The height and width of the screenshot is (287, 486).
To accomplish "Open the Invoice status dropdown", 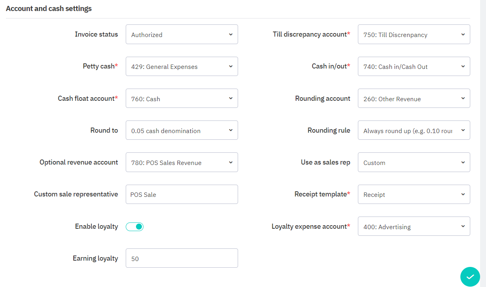I will point(181,35).
